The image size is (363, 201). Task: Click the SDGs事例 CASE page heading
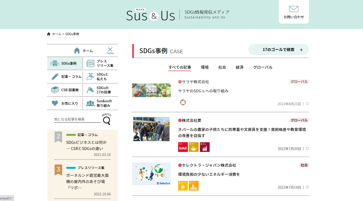(x=161, y=51)
